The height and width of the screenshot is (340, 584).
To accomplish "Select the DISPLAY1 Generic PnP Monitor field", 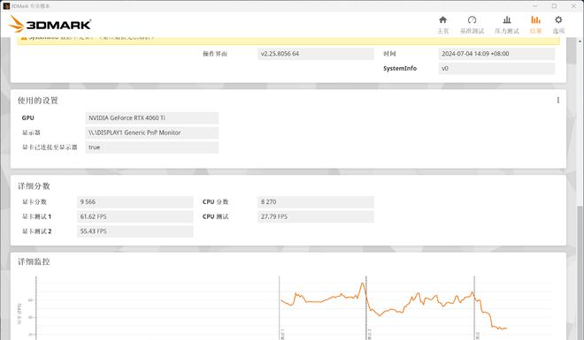I will pyautogui.click(x=151, y=132).
